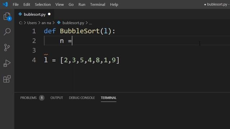Open the Go menu
Viewport: 230px width, 129px height.
[71, 5]
